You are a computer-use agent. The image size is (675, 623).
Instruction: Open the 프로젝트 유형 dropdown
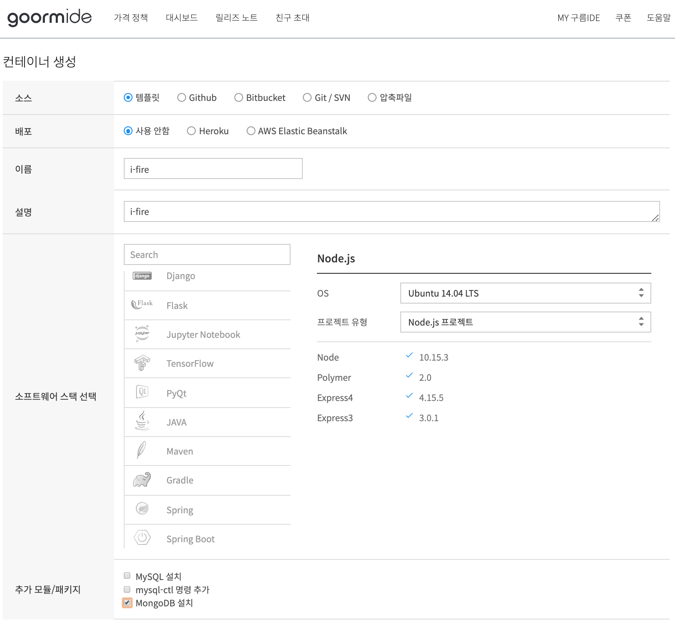click(x=526, y=322)
